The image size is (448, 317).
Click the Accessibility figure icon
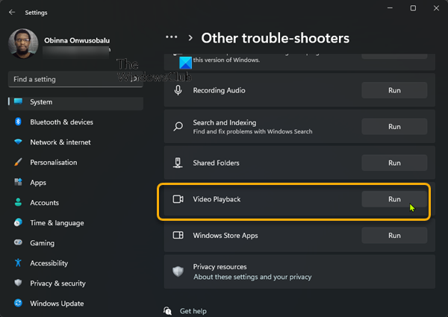18,263
